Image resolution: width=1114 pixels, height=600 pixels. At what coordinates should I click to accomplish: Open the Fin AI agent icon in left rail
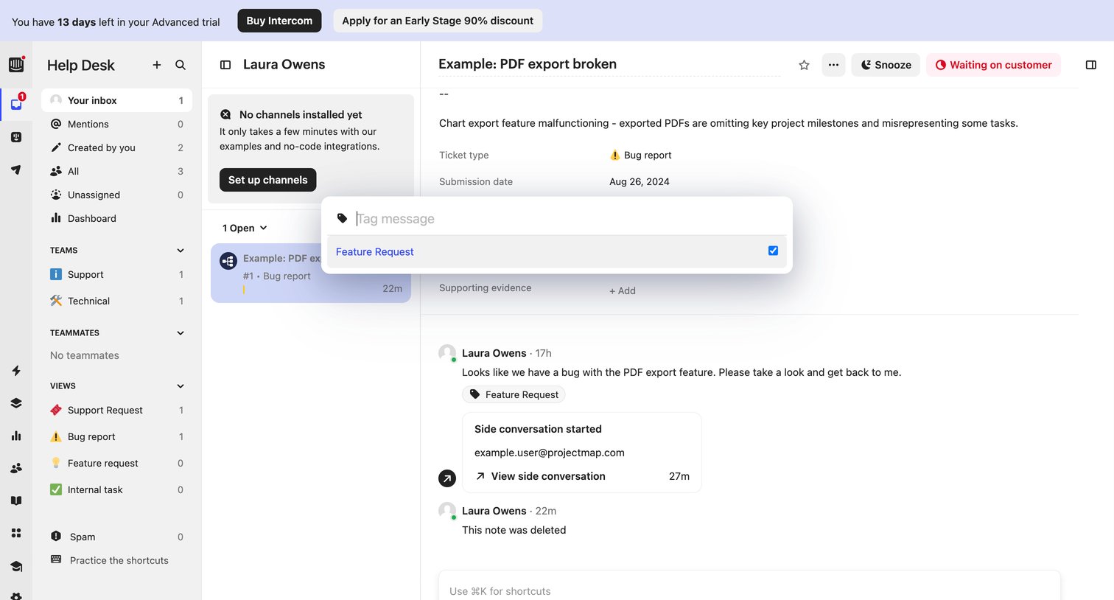16,137
